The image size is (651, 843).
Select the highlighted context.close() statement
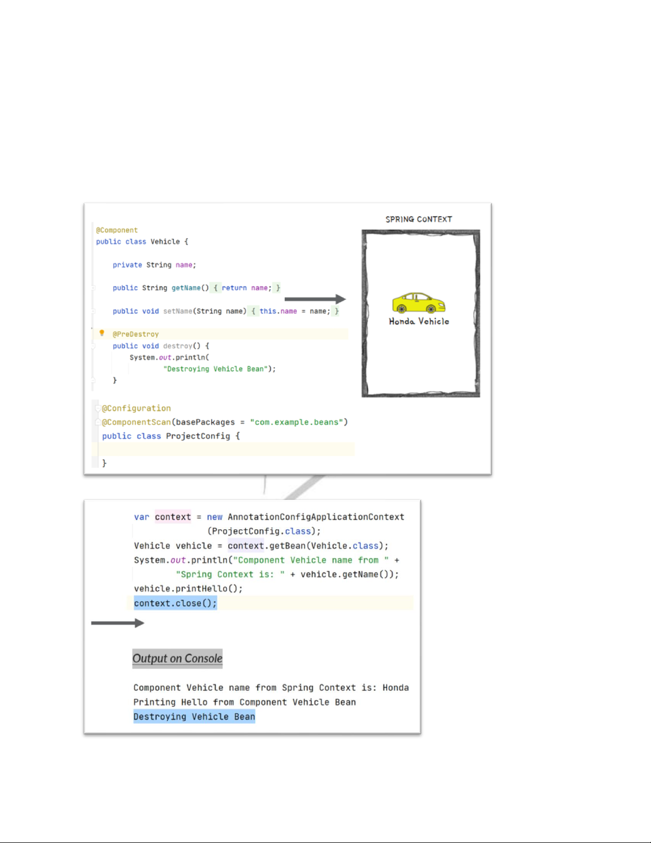[175, 603]
